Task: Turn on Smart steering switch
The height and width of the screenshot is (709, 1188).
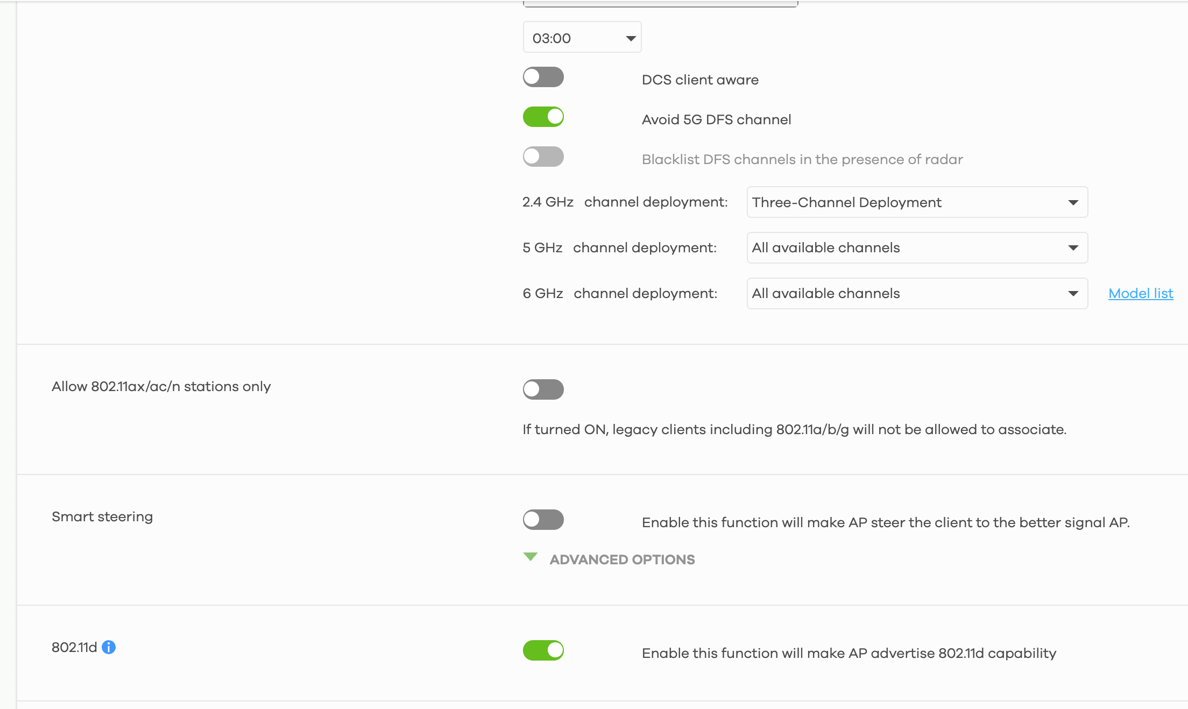Action: 543,520
